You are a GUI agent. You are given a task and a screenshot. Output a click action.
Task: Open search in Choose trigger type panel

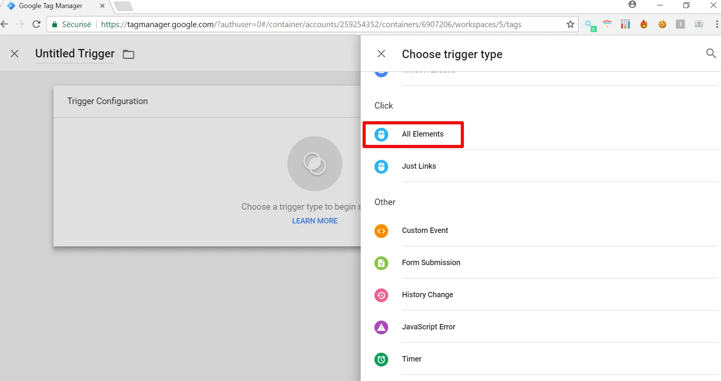coord(711,54)
